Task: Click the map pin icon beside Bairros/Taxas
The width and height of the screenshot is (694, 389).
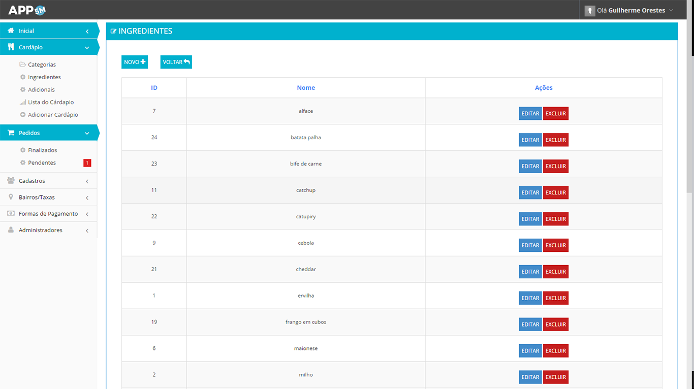Action: 11,198
